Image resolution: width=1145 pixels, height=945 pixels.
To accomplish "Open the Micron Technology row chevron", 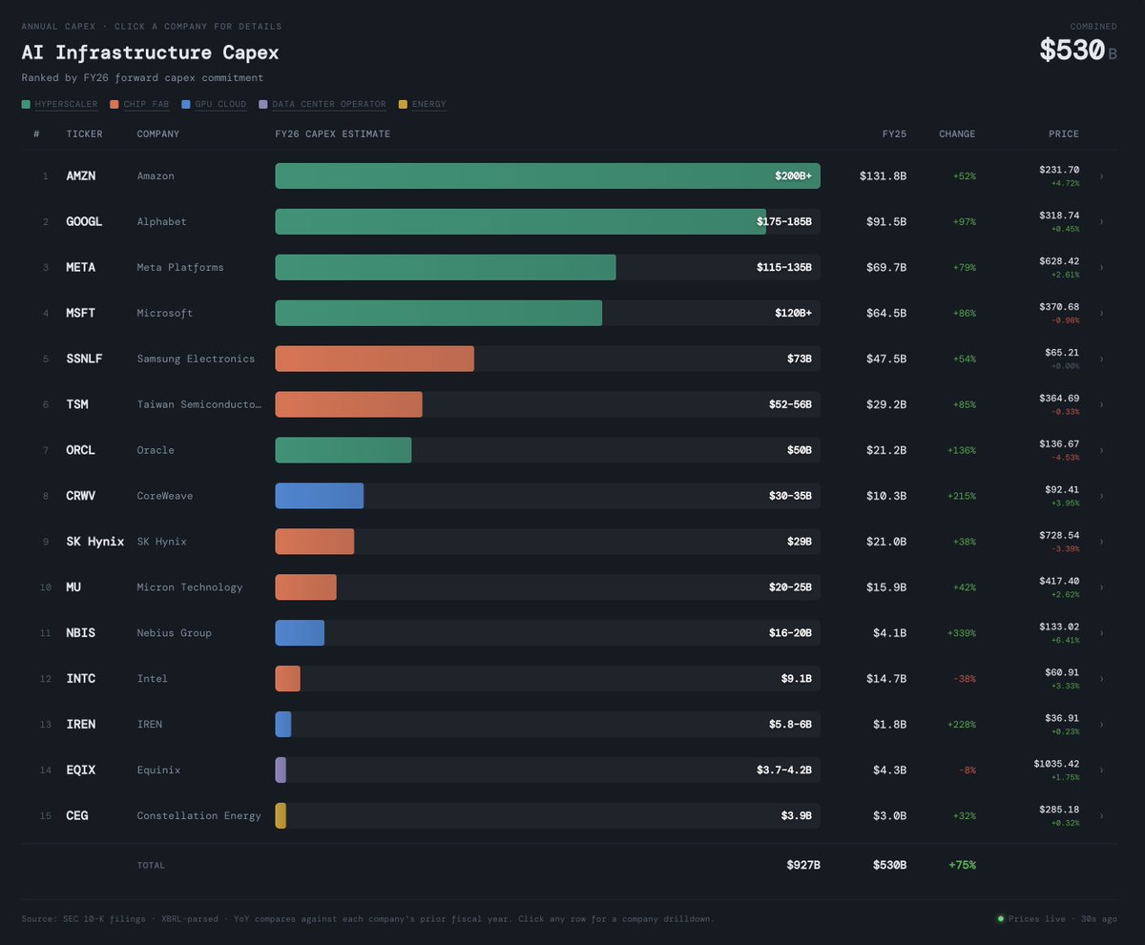I will click(1101, 587).
